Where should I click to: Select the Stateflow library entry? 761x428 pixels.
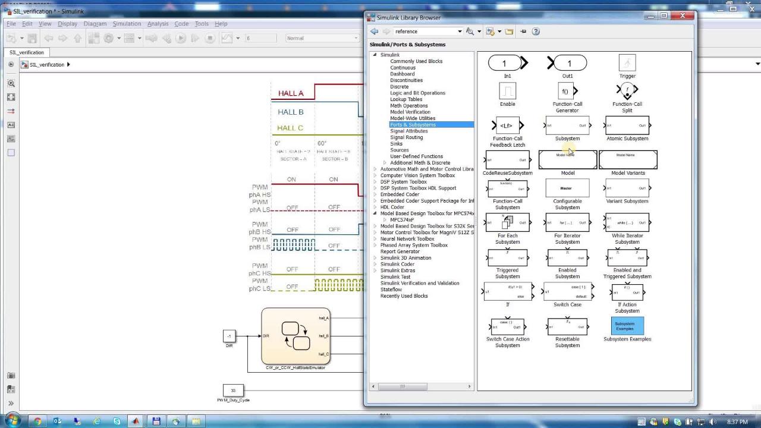coord(391,289)
